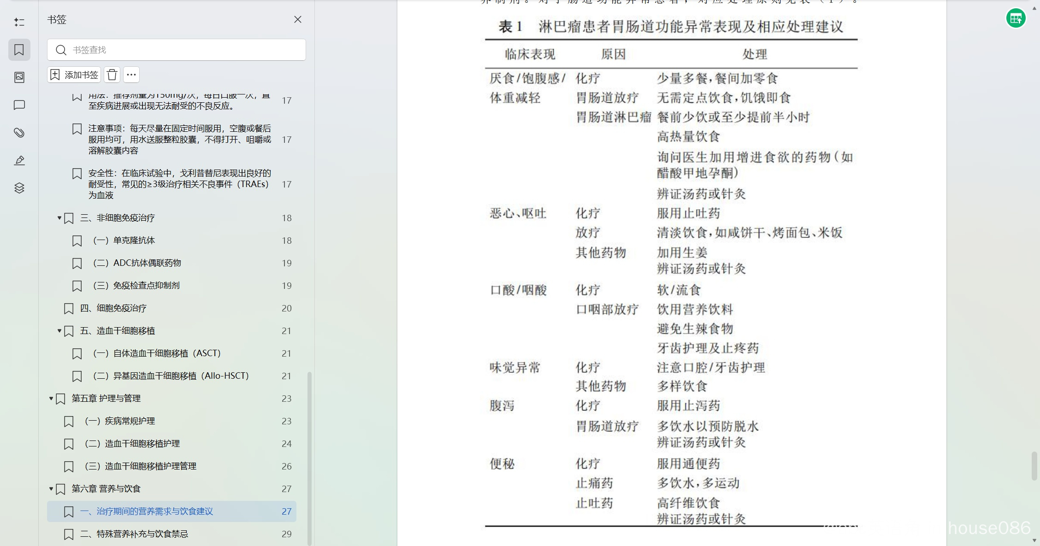Screen dimensions: 1040x546
Task: Click the 添加书签 button
Action: (74, 75)
